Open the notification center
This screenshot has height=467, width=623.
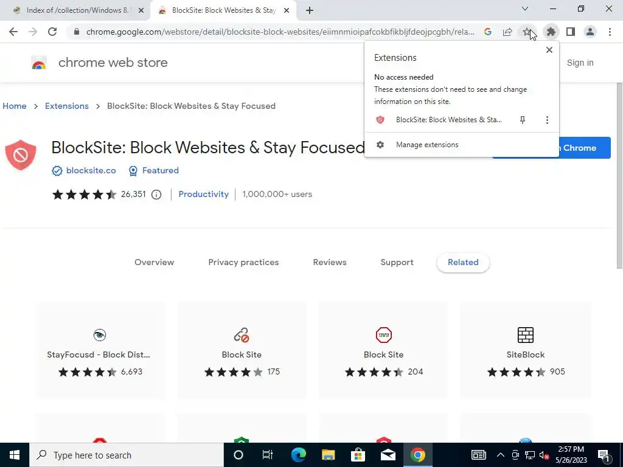click(x=604, y=455)
